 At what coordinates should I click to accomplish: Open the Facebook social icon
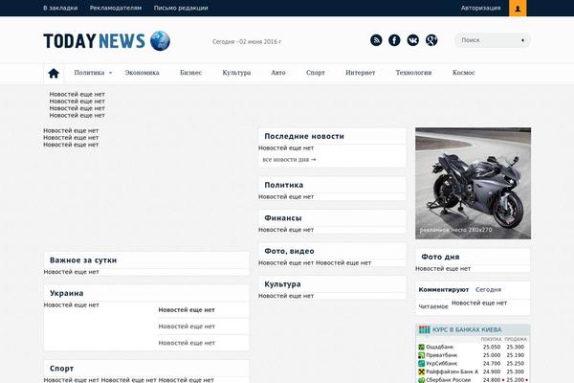tap(394, 40)
